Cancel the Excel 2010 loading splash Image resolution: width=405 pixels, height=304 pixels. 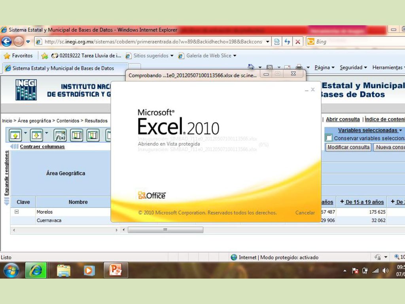[305, 213]
